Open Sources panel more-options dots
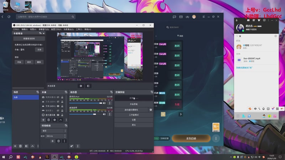 click(x=66, y=120)
